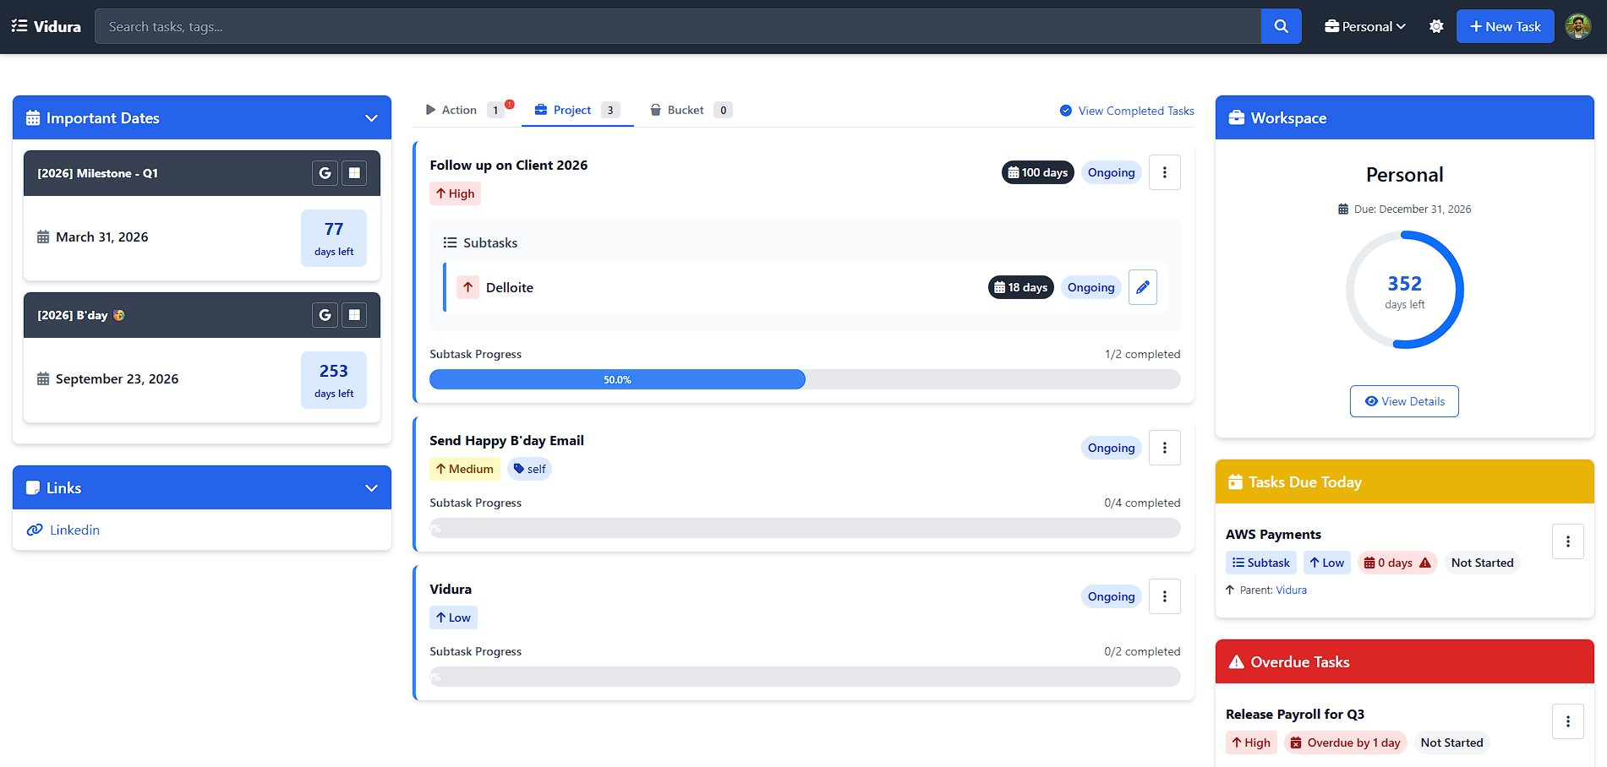
Task: Select the Action tab
Action: tap(459, 109)
